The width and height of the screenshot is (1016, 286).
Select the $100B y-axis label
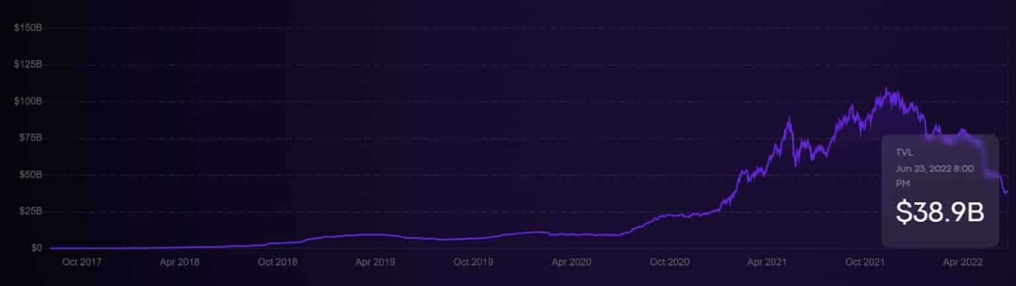tap(28, 102)
